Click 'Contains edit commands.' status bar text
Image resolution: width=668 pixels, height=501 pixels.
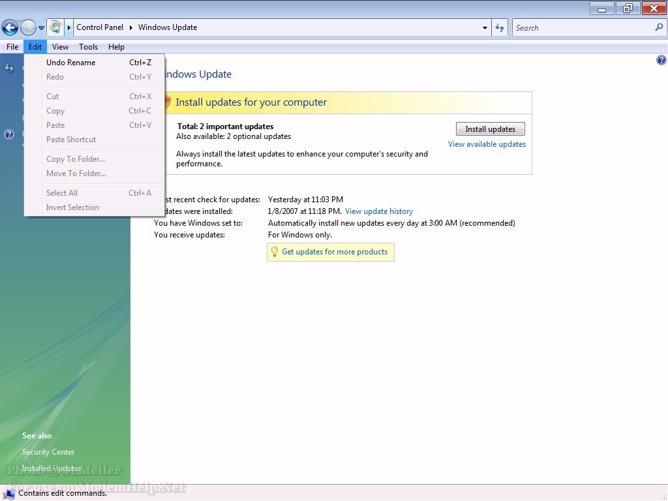63,493
